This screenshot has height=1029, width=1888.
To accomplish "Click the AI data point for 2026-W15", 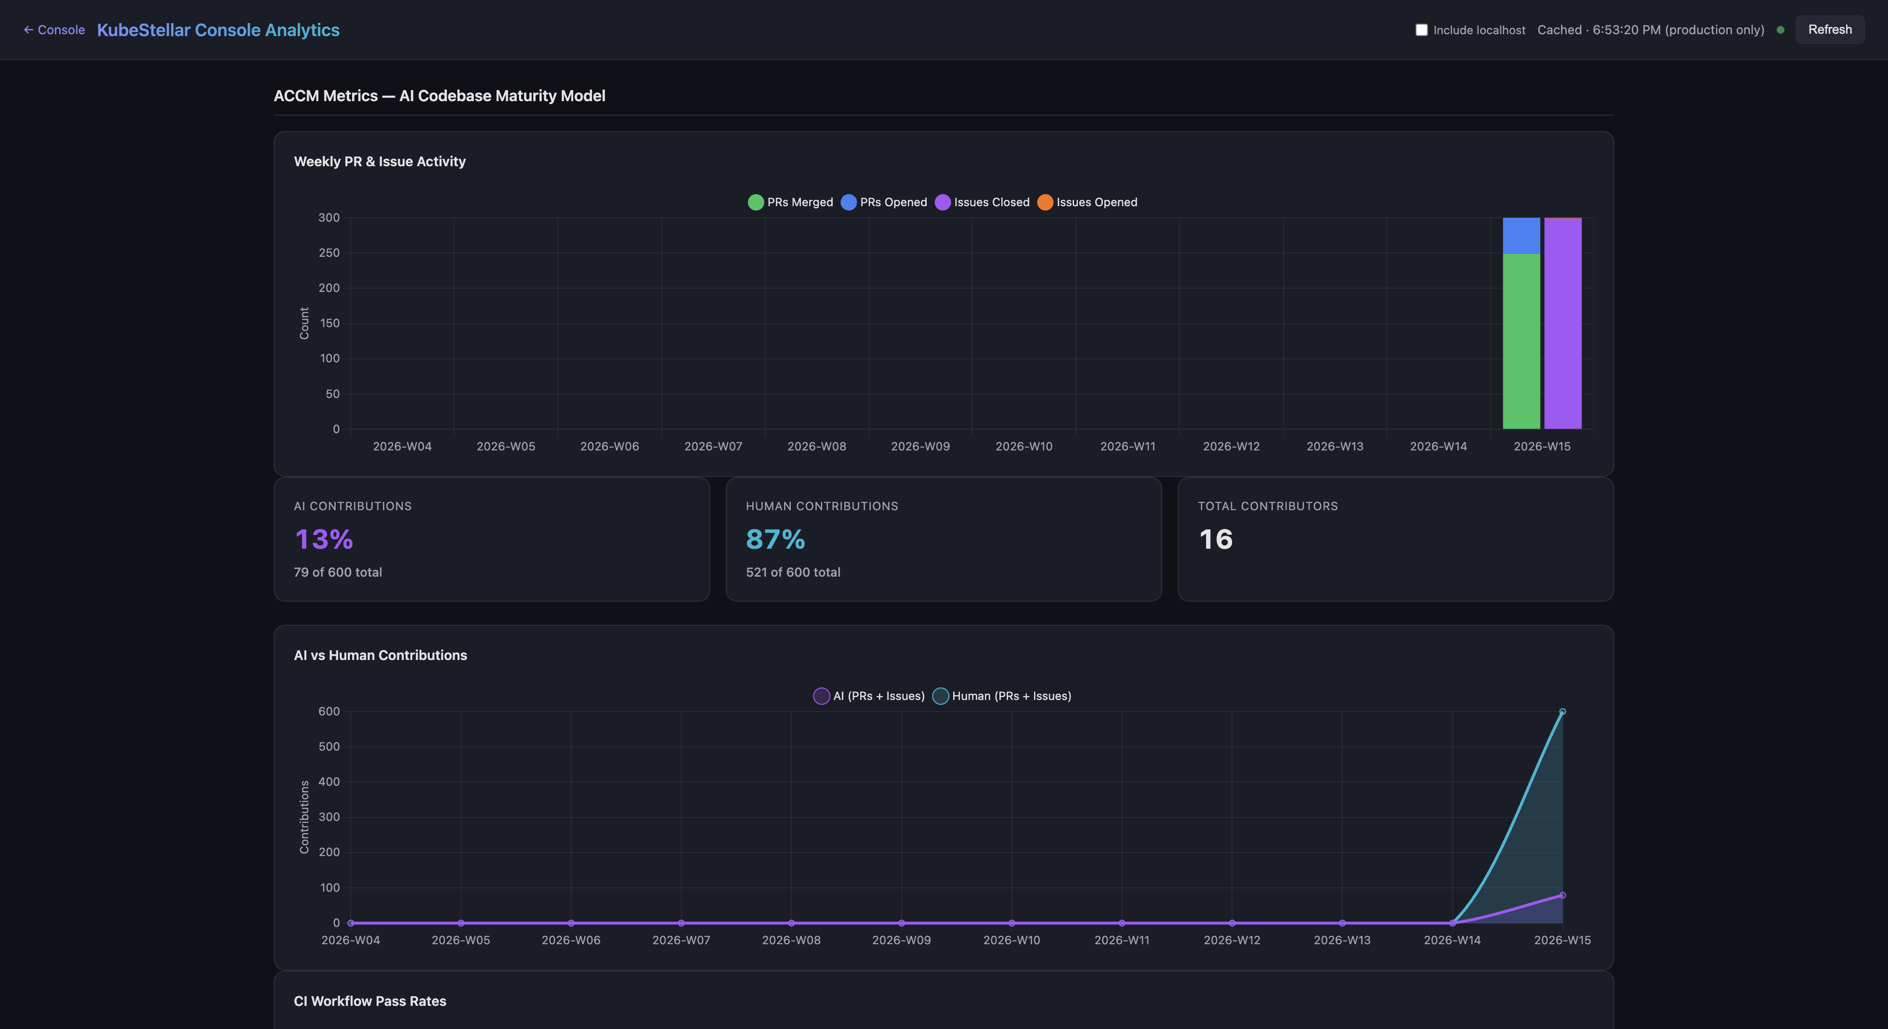I will point(1562,895).
